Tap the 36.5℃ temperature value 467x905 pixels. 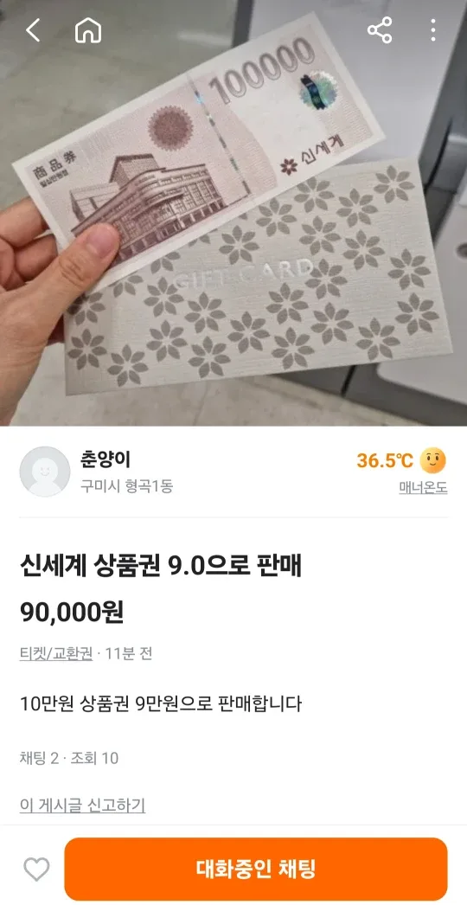point(385,460)
